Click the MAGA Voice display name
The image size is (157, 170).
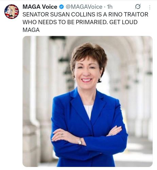coord(40,7)
